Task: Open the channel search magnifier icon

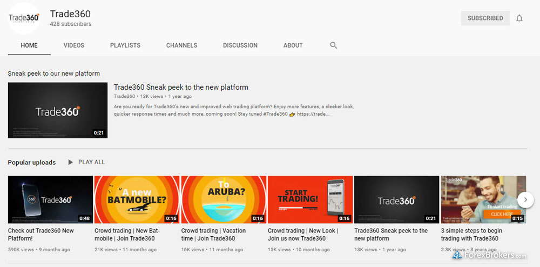Action: 333,45
